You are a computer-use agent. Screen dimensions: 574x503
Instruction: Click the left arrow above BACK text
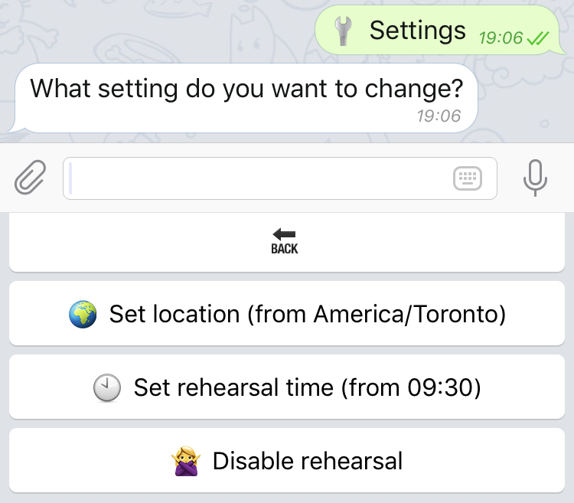point(284,234)
